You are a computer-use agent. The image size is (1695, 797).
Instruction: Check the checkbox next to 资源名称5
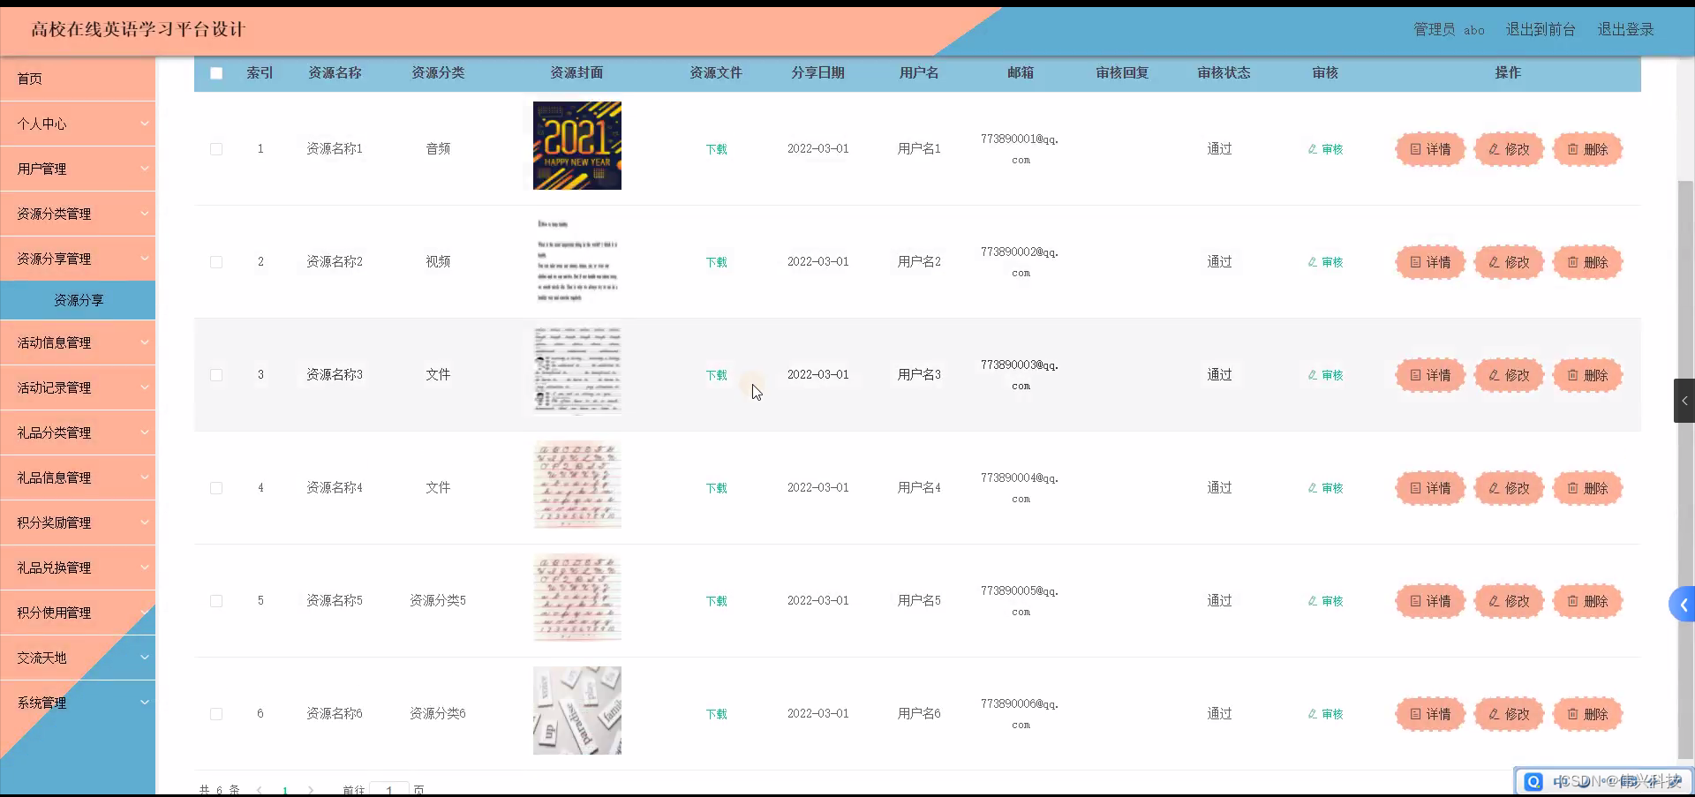pos(216,601)
